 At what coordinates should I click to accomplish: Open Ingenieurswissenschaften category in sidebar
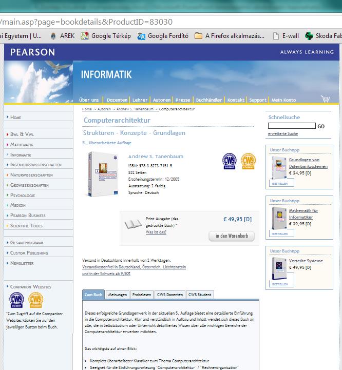pyautogui.click(x=35, y=165)
